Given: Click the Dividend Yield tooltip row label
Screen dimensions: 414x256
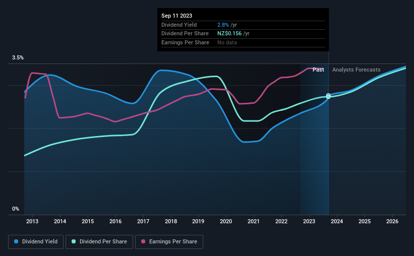Looking at the screenshot, I should 179,25.
